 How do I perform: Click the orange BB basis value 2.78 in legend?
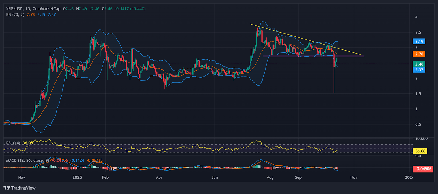[x=31, y=14]
